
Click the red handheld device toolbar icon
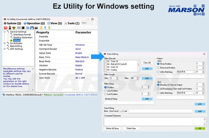(x=10, y=28)
